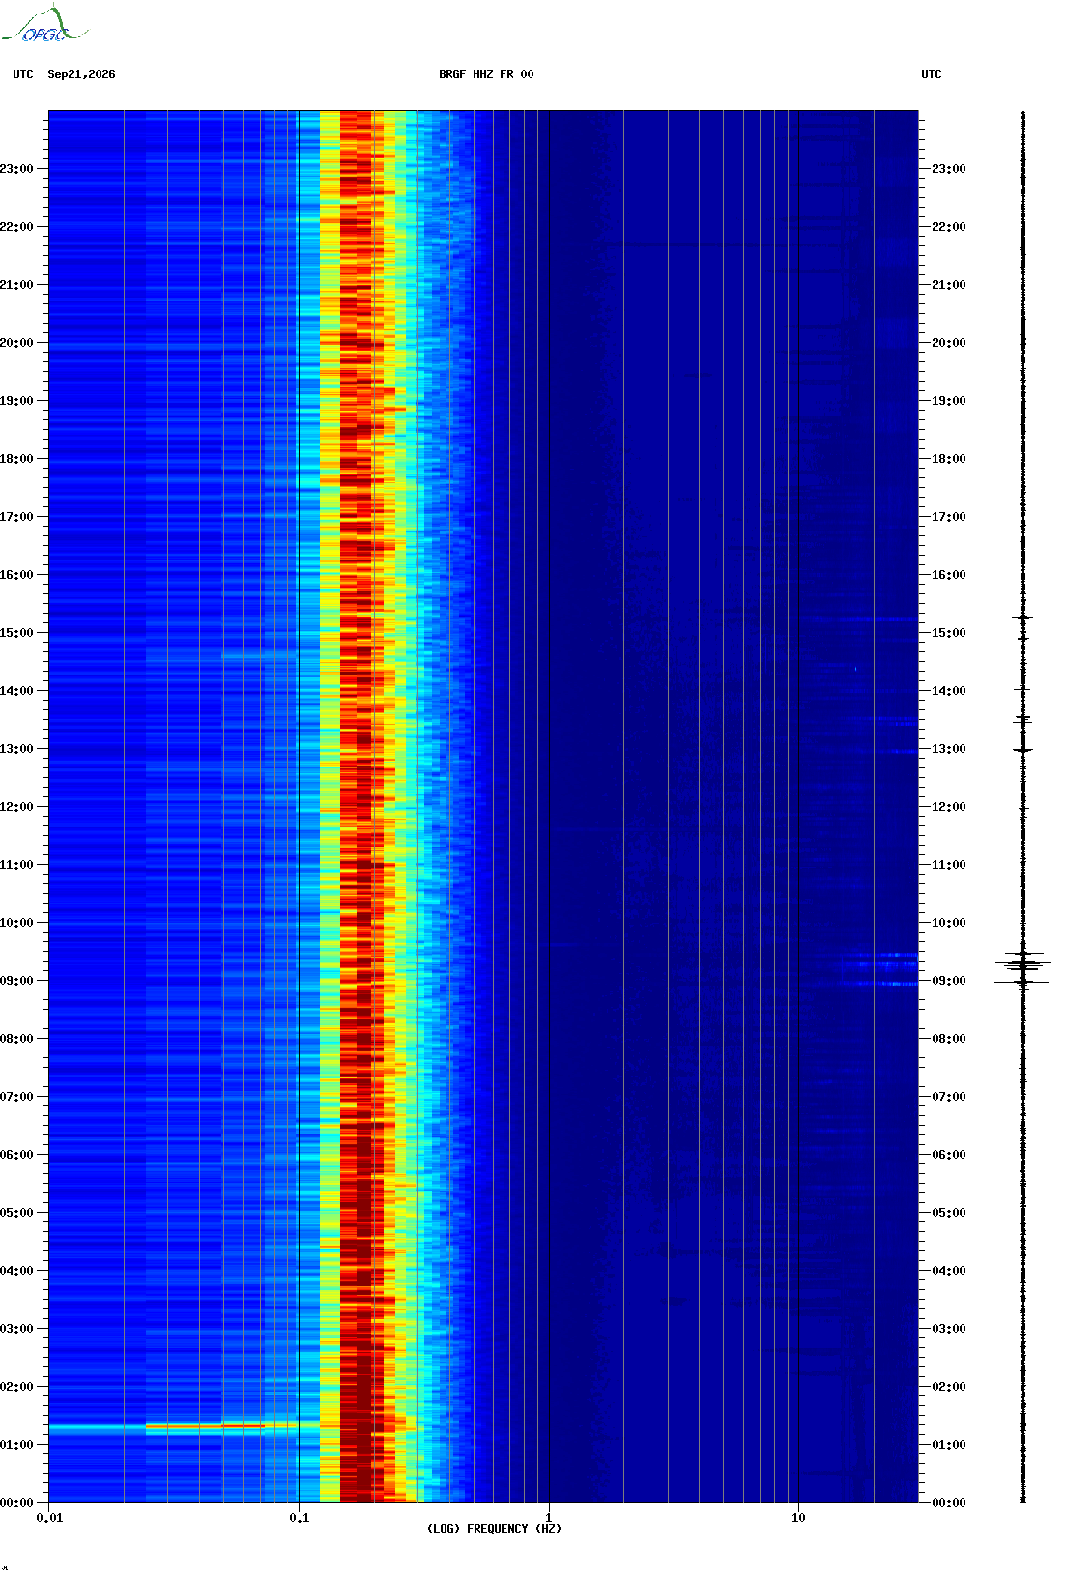Click the 1 Hz frequency axis label
This screenshot has width=1065, height=1579.
point(549,1518)
